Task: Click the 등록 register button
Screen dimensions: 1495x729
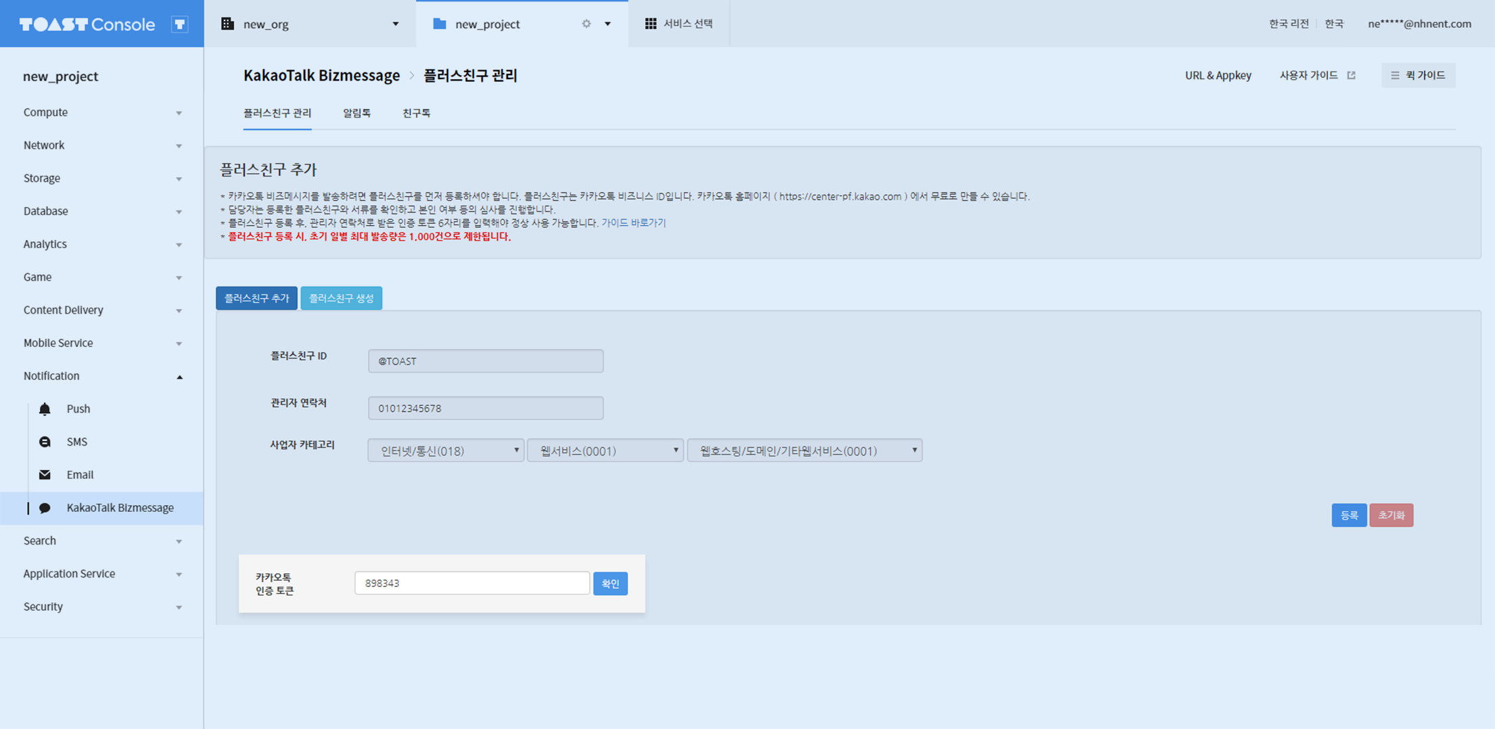Action: point(1349,515)
